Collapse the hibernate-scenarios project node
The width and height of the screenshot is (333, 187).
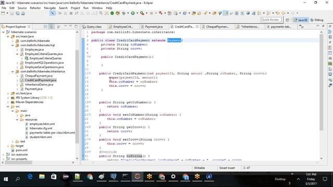coord(4,32)
